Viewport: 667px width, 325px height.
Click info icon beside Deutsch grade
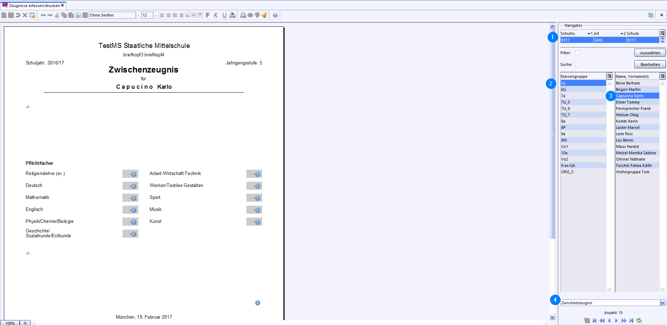point(134,186)
